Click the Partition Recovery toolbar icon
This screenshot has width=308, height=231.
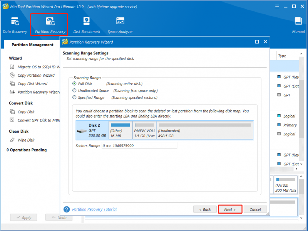pos(50,25)
